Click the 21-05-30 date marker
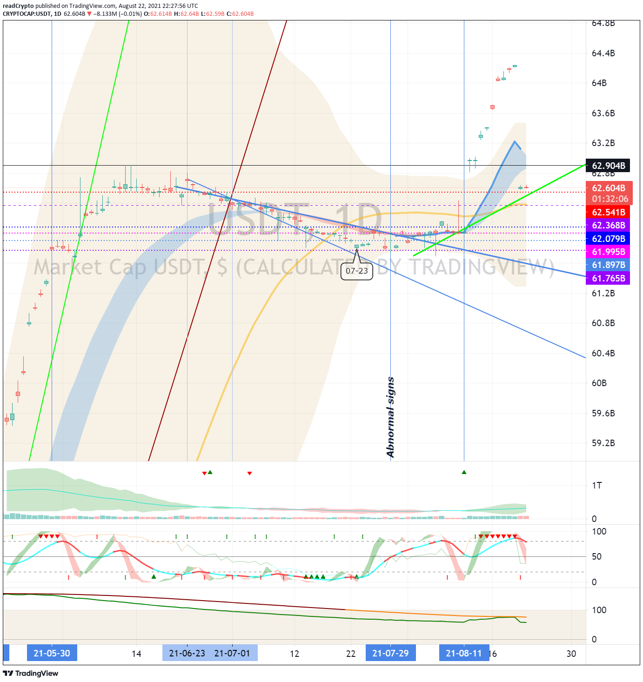The image size is (643, 682). (x=52, y=653)
